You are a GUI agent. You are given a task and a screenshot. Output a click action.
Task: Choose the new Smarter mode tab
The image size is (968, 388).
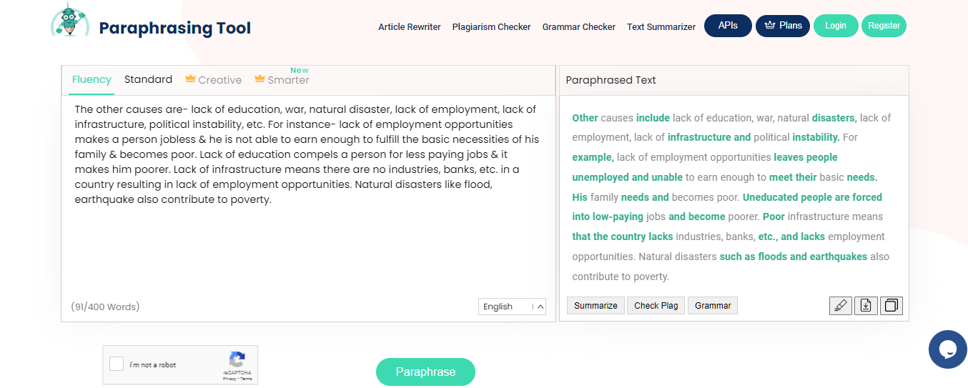coord(282,79)
